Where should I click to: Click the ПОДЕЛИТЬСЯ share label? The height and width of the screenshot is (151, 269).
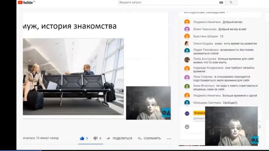(122, 138)
